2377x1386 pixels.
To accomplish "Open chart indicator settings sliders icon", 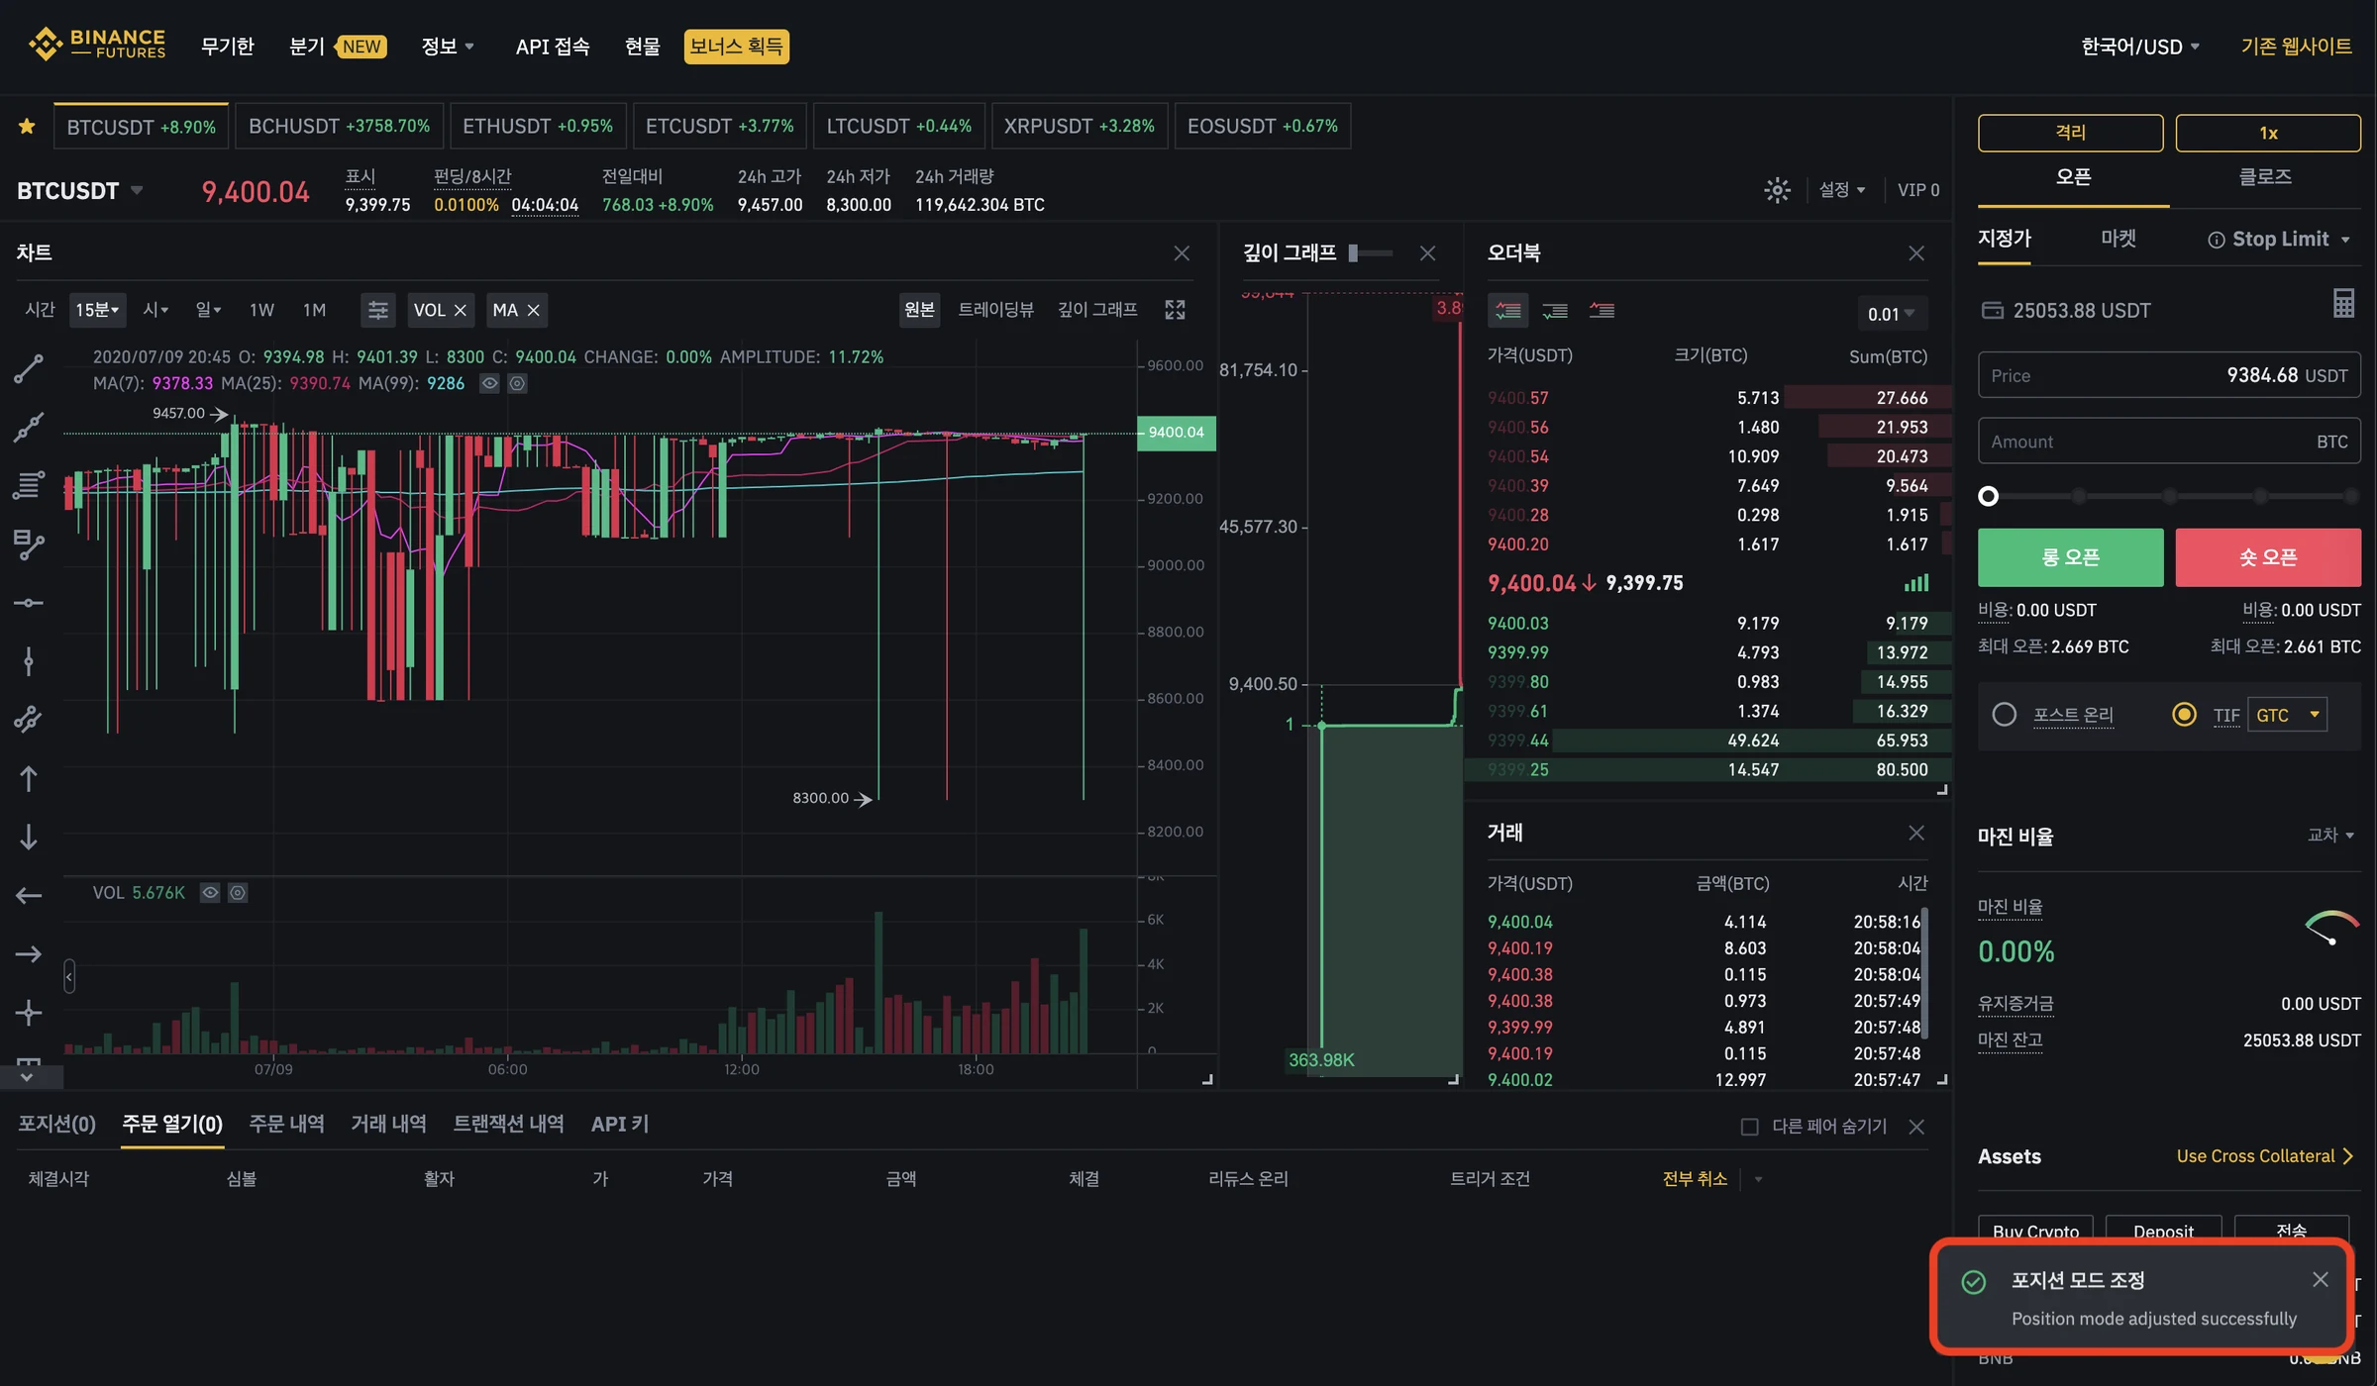I will [377, 310].
